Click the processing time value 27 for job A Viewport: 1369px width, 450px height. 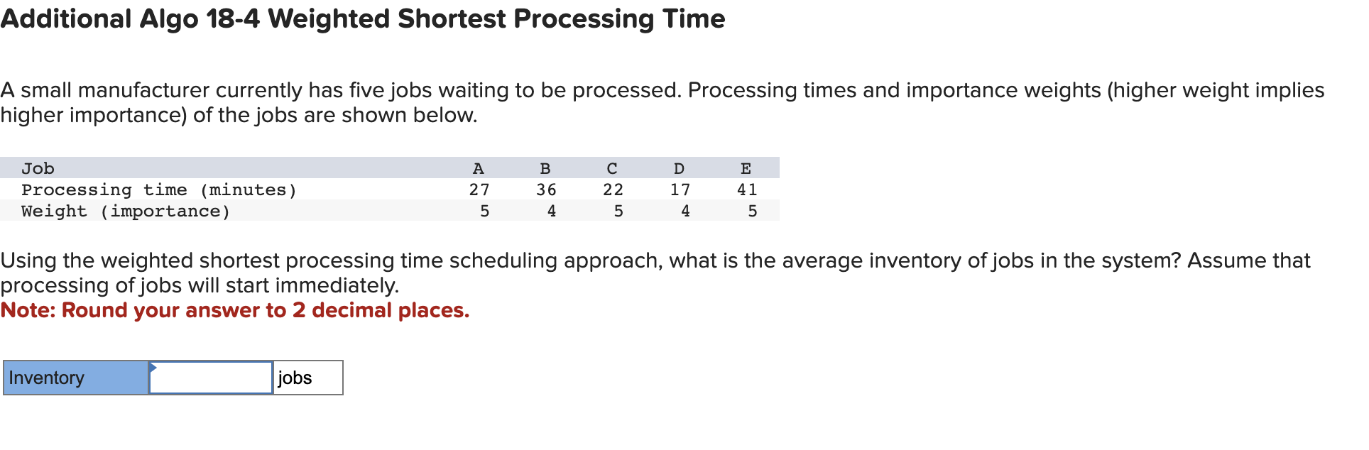pyautogui.click(x=479, y=189)
